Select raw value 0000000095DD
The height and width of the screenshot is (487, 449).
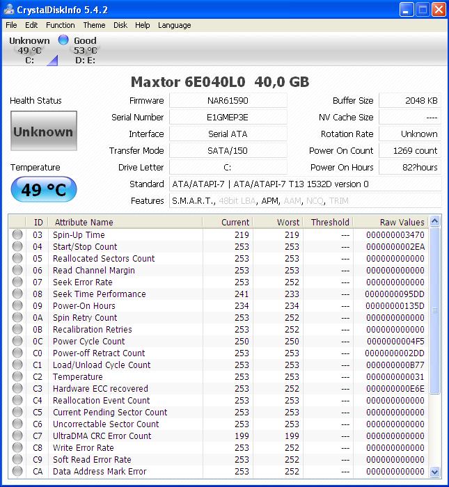(395, 294)
